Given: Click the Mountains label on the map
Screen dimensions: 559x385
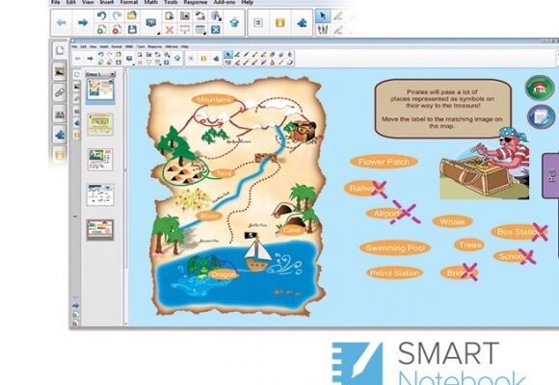Looking at the screenshot, I should 214,100.
